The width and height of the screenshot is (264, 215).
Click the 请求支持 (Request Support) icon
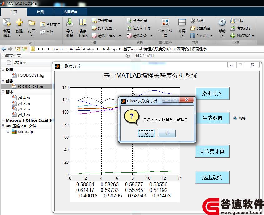click(x=232, y=28)
